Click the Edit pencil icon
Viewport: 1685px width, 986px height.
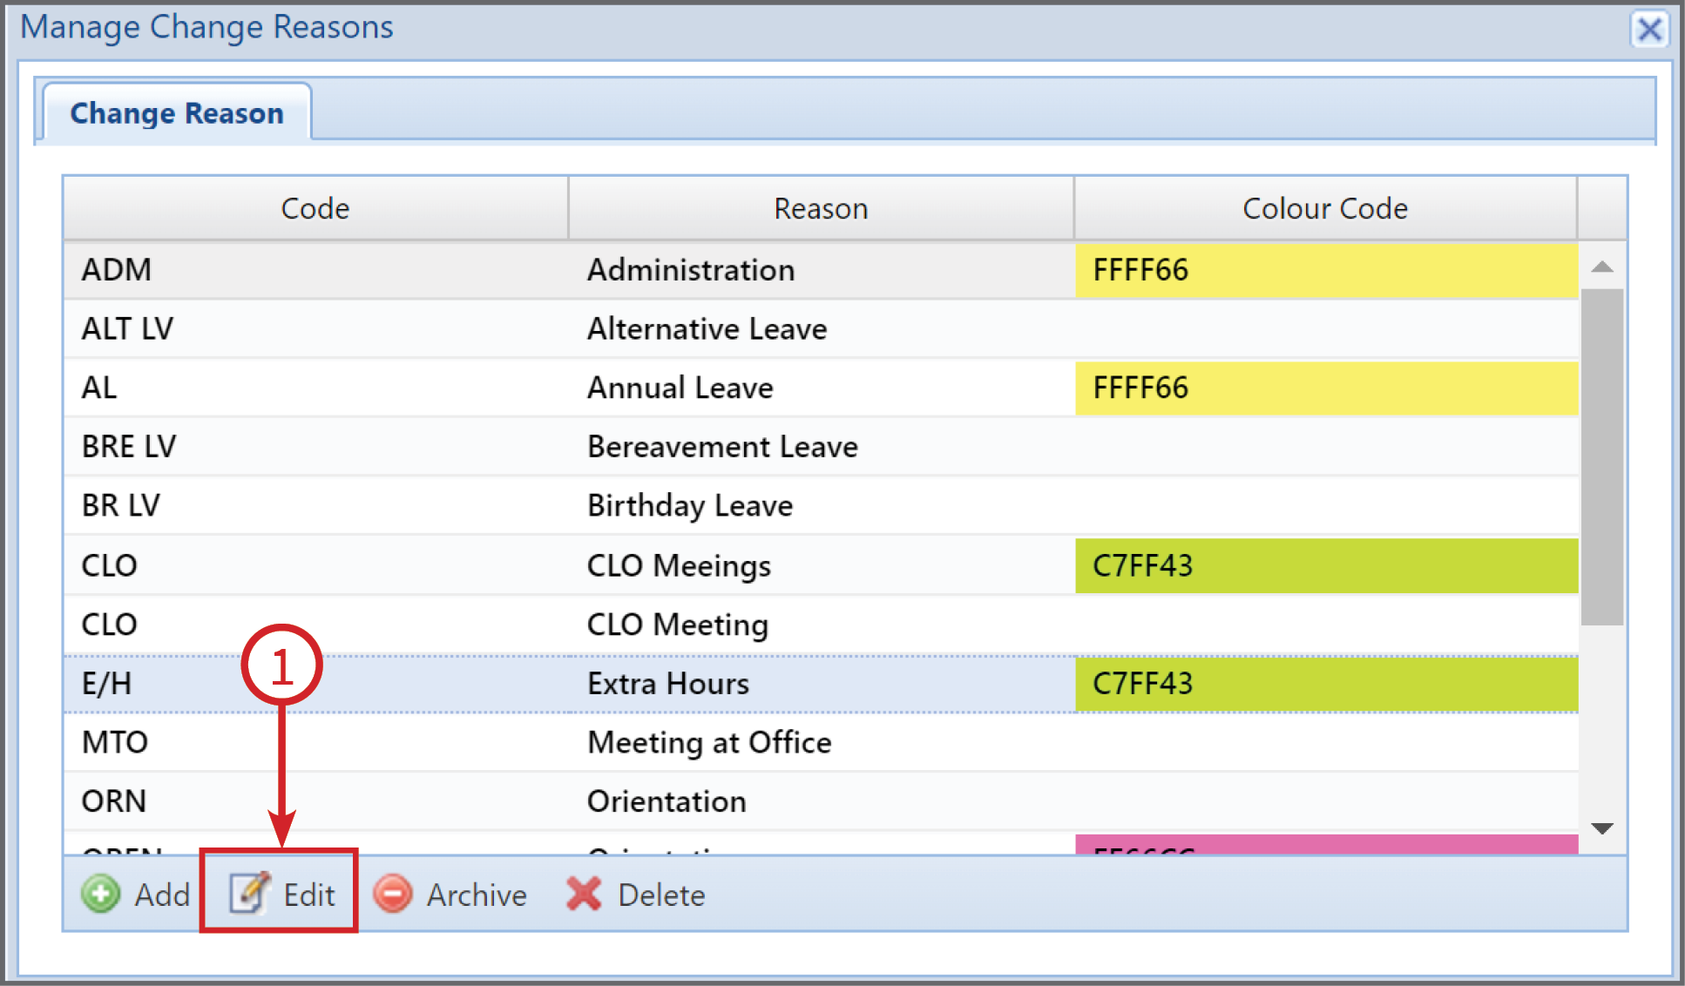[249, 894]
